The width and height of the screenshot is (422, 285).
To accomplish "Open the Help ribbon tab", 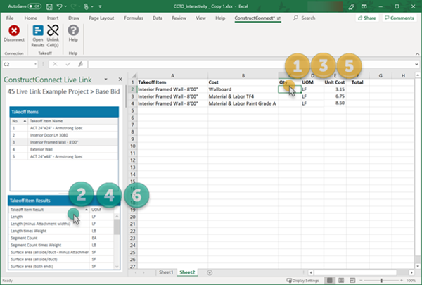I will tap(220, 18).
